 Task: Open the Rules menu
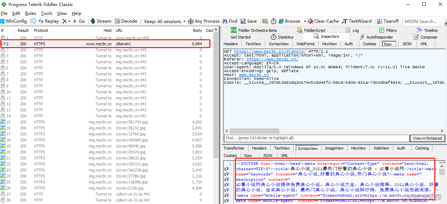(30, 13)
